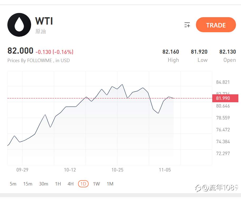Click the chart peak near 10-25
Image resolution: width=241 pixels, height=200 pixels.
(122, 84)
